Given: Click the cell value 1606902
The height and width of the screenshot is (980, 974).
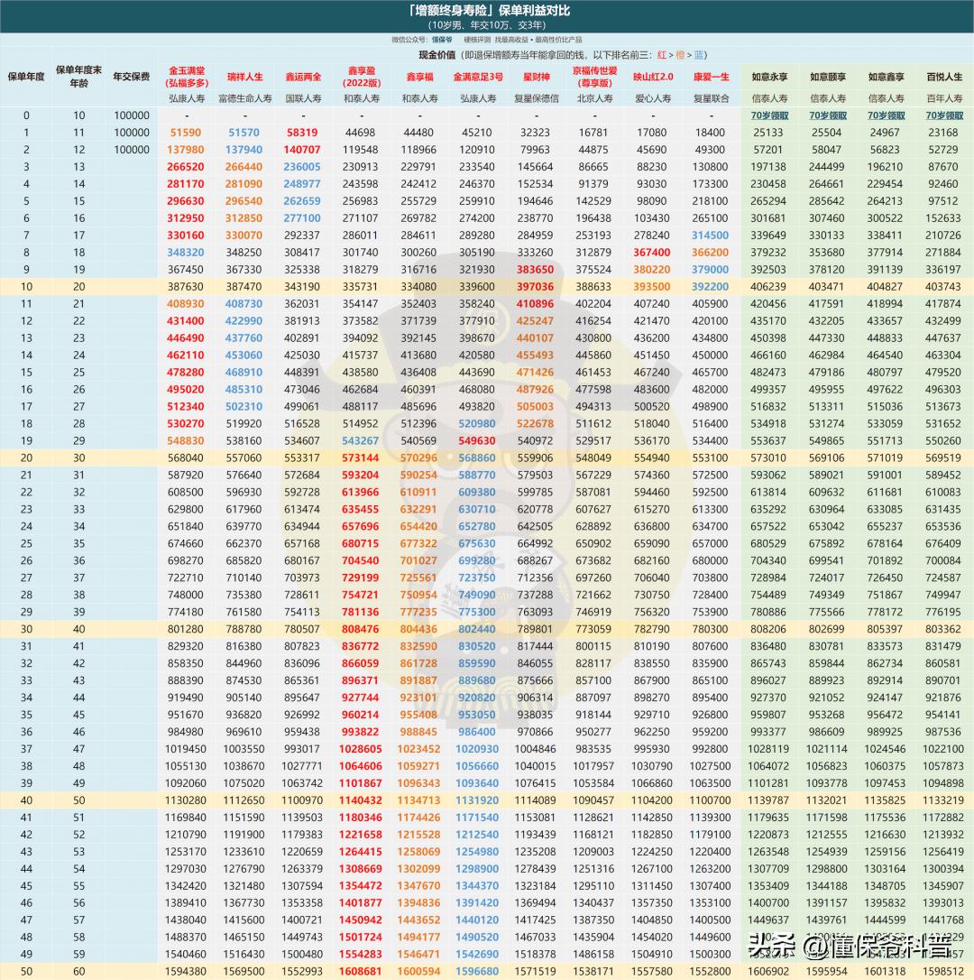Looking at the screenshot, I should click(x=767, y=972).
